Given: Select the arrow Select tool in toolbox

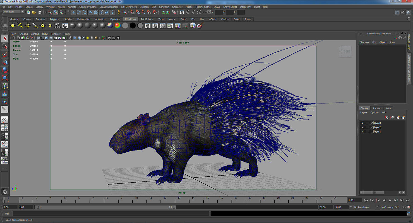Looking at the screenshot, I should [5, 38].
